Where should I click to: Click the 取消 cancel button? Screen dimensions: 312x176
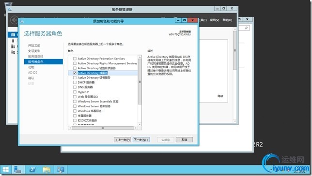coord(185,140)
